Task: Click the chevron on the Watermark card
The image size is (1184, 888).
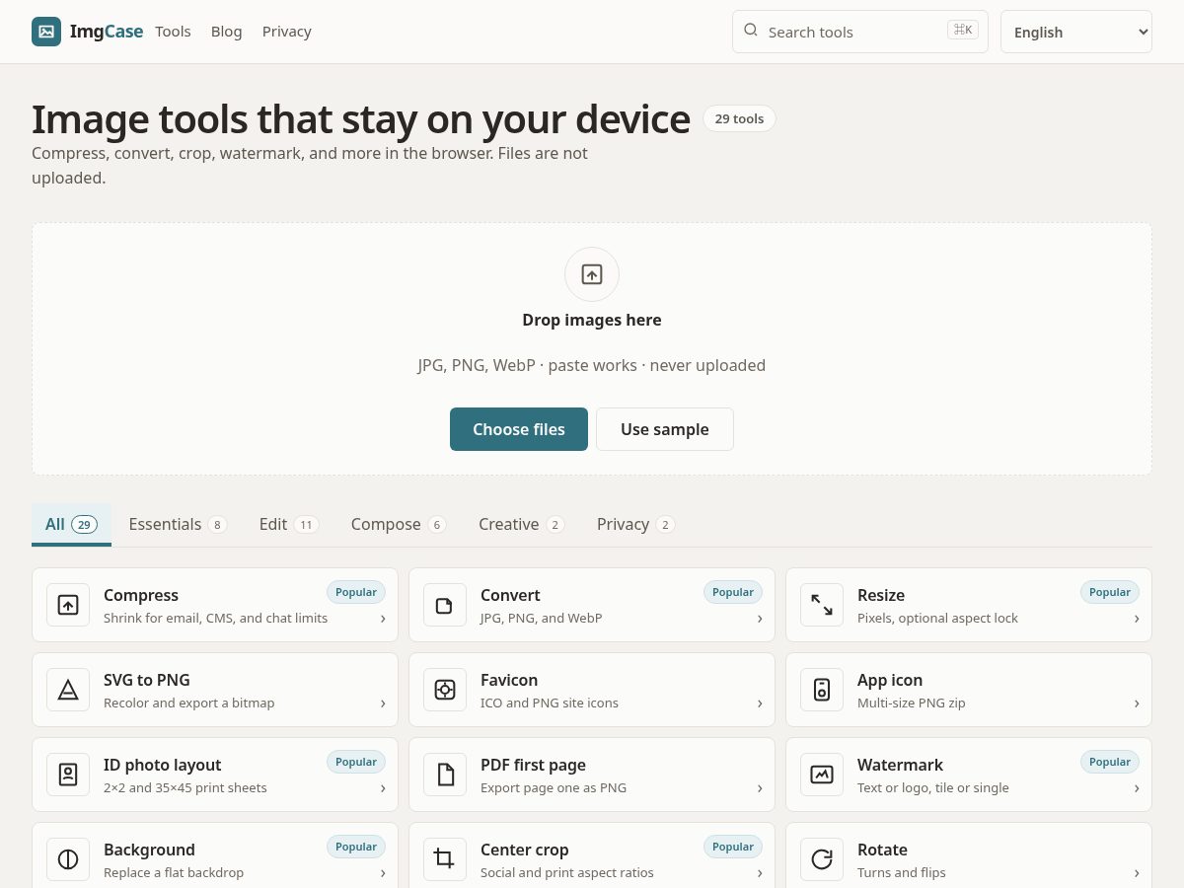Action: point(1137,788)
